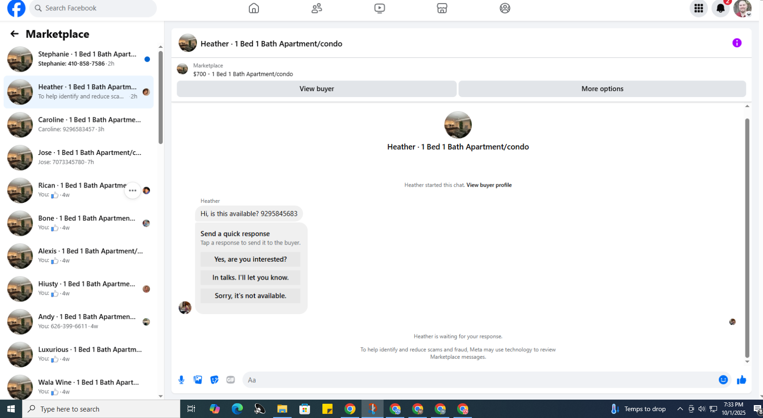Open the Windows Start menu
This screenshot has width=763, height=418.
(11, 409)
